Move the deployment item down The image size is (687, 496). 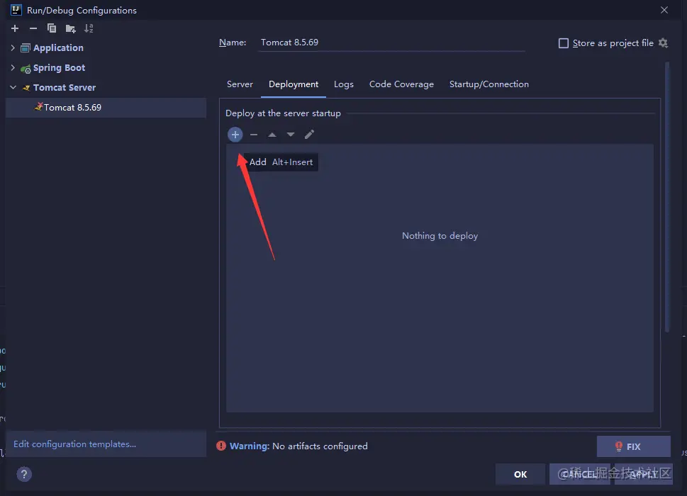(x=291, y=135)
